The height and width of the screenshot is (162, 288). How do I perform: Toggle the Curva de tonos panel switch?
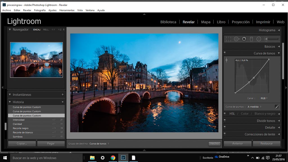(225, 53)
